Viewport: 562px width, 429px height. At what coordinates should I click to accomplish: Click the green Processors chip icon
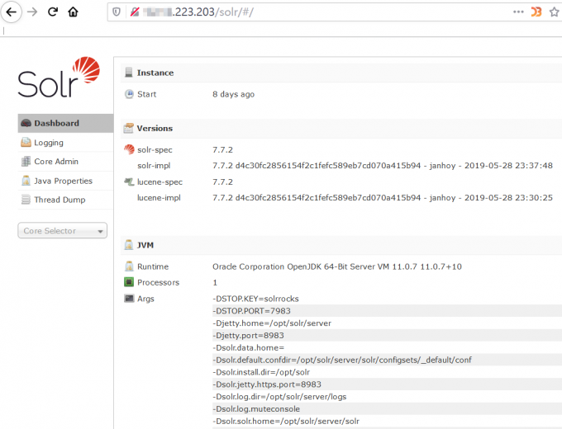point(129,282)
